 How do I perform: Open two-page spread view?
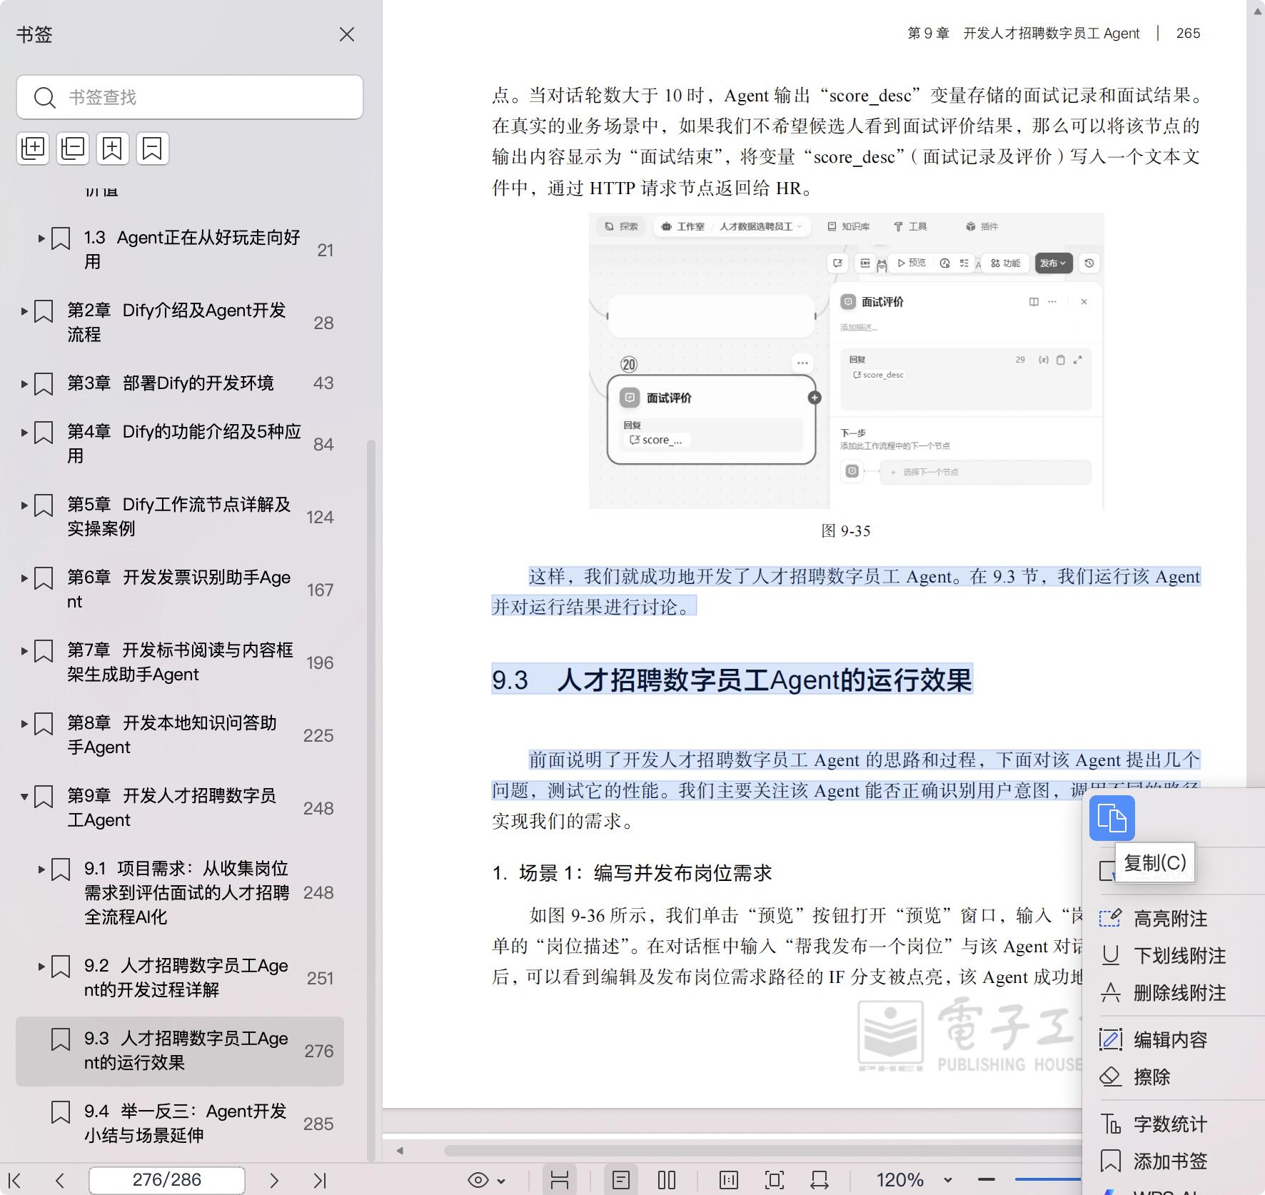(x=666, y=1179)
